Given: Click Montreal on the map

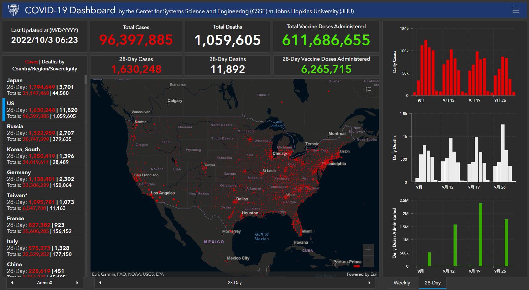Looking at the screenshot, I should [x=337, y=133].
